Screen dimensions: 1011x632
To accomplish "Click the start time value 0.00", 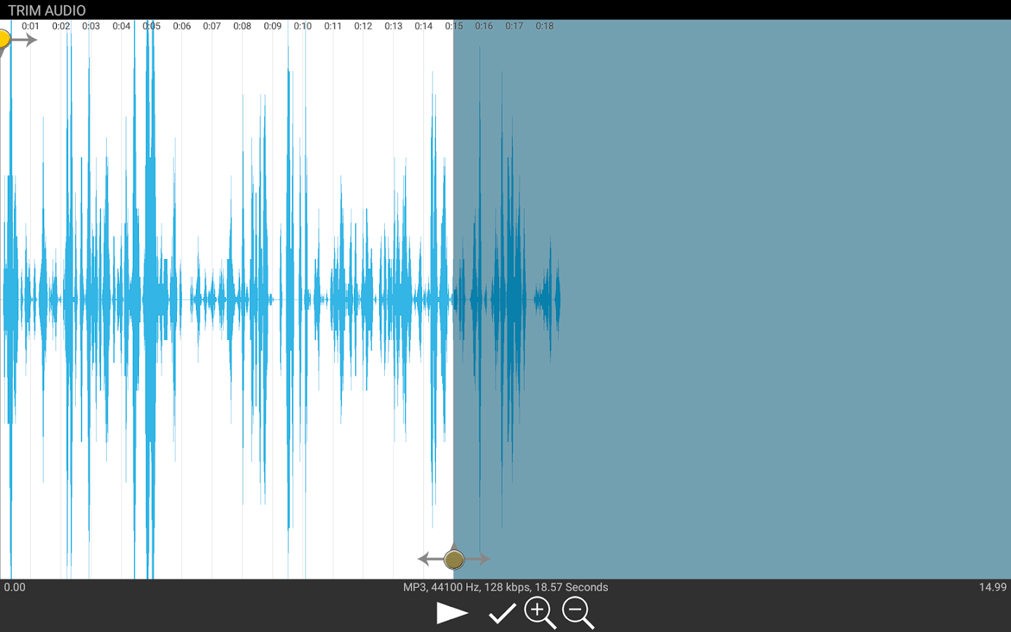I will [x=15, y=587].
